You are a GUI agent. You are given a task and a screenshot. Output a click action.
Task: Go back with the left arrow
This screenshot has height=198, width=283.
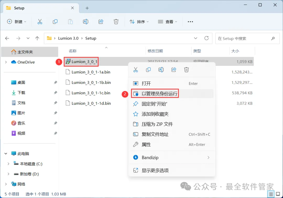(x=7, y=38)
